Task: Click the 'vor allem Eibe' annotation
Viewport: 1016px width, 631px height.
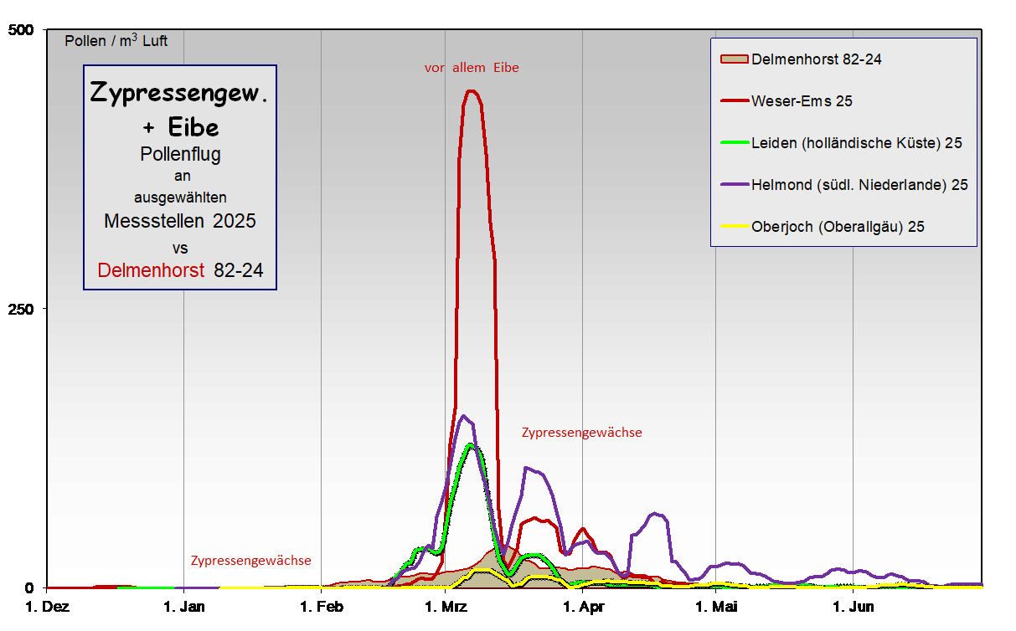Action: click(x=472, y=68)
